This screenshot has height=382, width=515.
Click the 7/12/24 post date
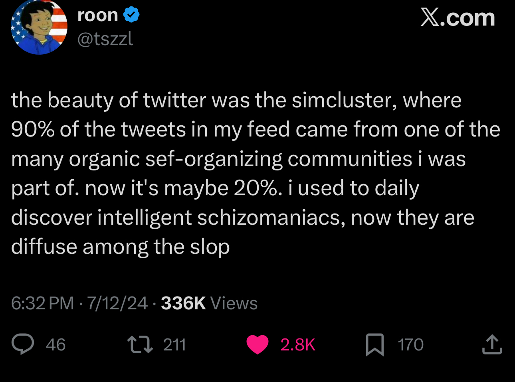(x=117, y=303)
